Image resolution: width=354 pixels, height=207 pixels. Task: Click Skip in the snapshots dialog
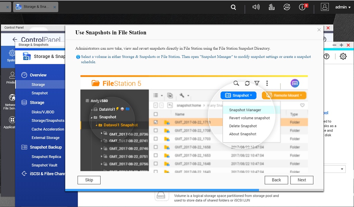pyautogui.click(x=89, y=180)
